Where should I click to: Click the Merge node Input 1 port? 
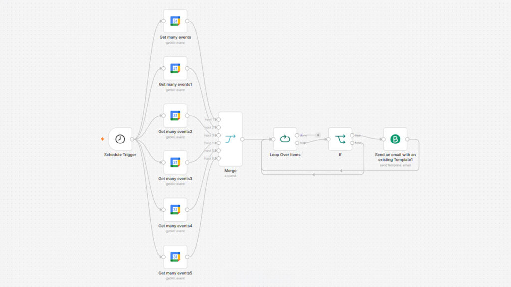click(219, 120)
